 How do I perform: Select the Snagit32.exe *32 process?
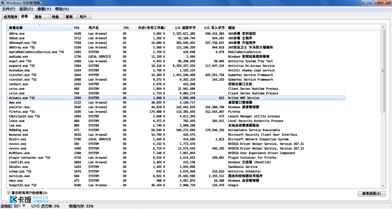[x=176, y=185]
